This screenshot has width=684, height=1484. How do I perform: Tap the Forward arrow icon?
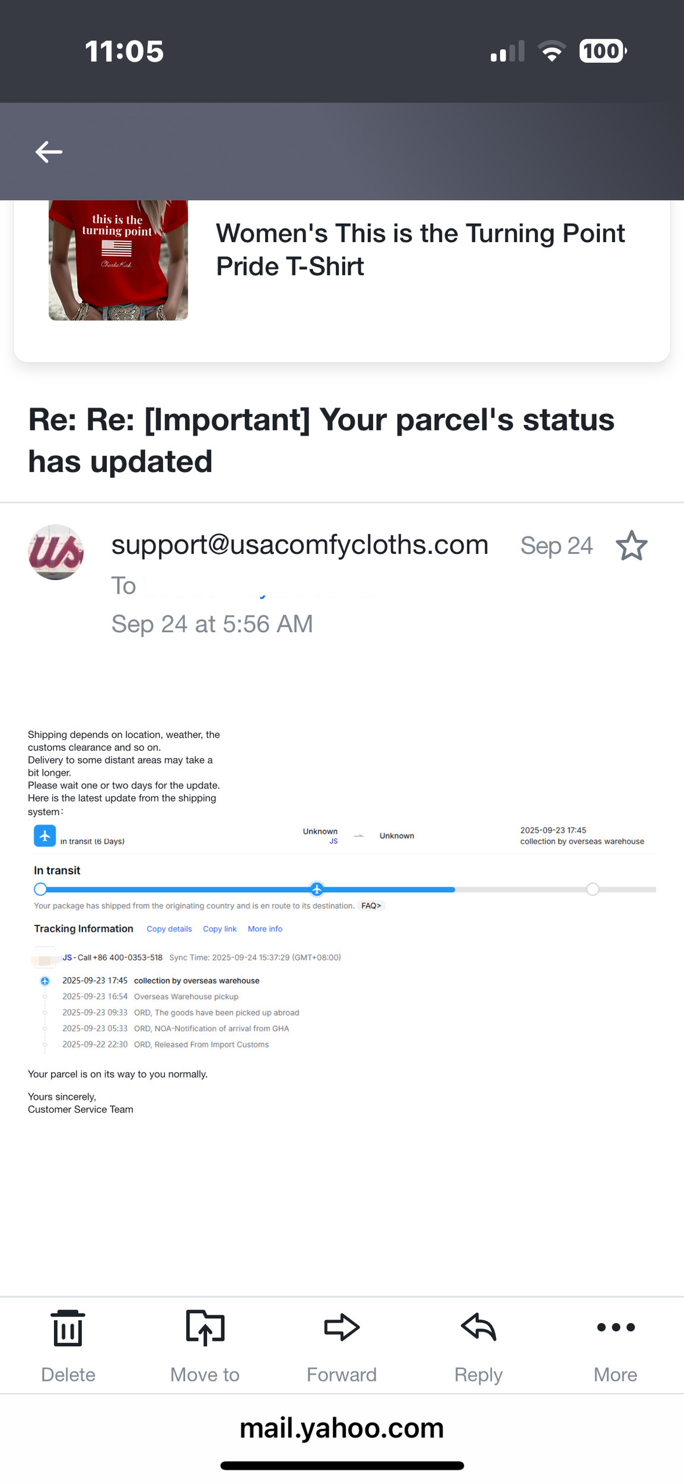[342, 1327]
